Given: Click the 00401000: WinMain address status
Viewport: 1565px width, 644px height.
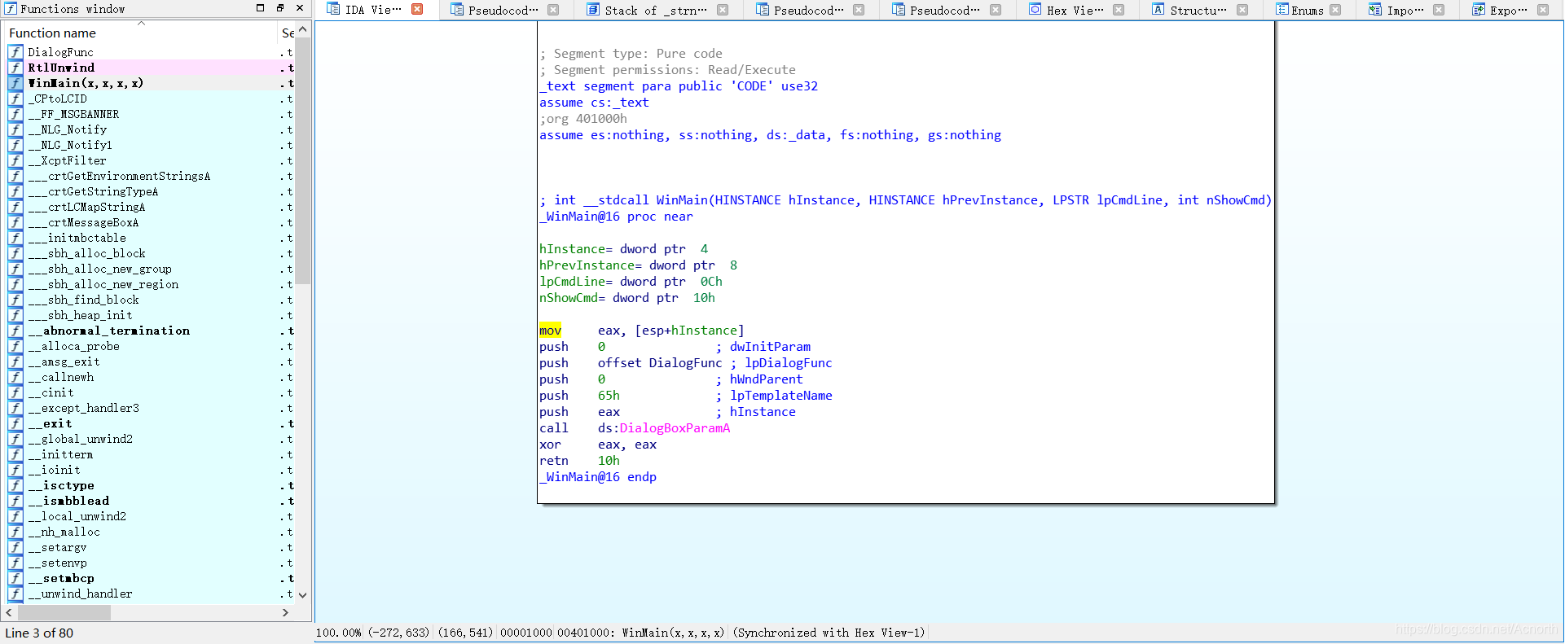Looking at the screenshot, I should [640, 633].
